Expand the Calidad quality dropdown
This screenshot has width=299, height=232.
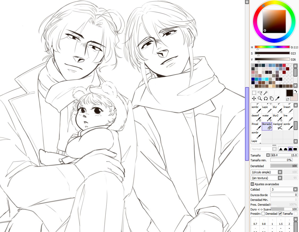tap(296, 189)
